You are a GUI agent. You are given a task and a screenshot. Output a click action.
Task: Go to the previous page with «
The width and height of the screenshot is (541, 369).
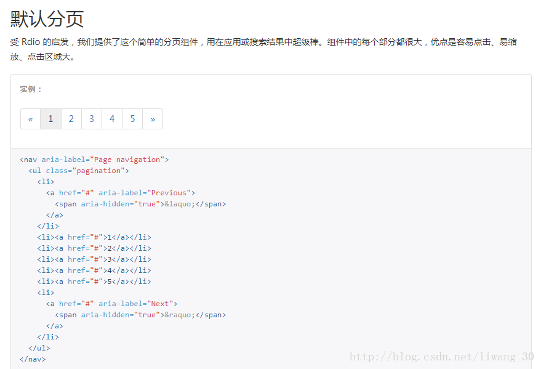tap(30, 119)
